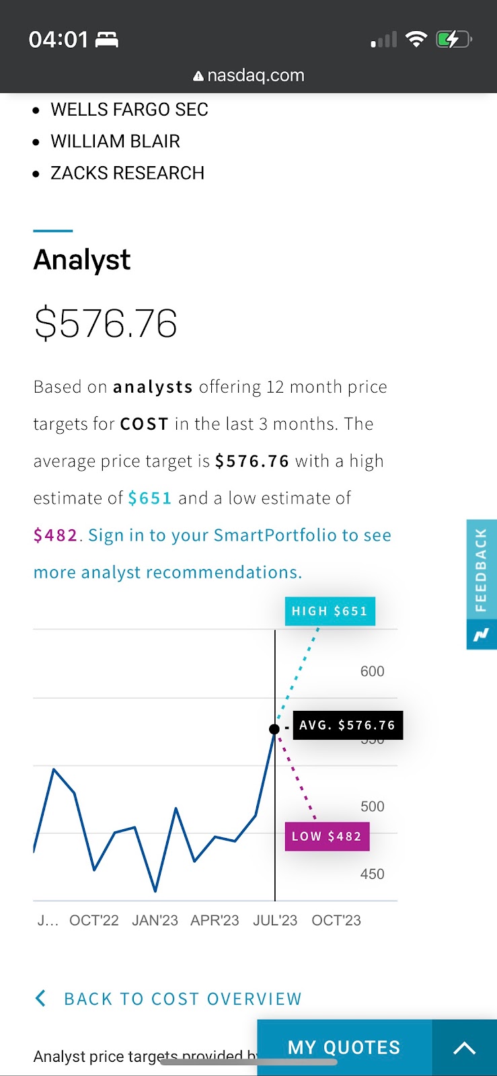Click the $651 high estimate text
Viewport: 497px width, 1076px height.
tap(150, 498)
